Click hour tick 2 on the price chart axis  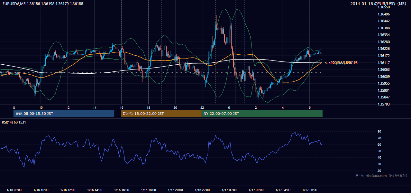click(256, 107)
